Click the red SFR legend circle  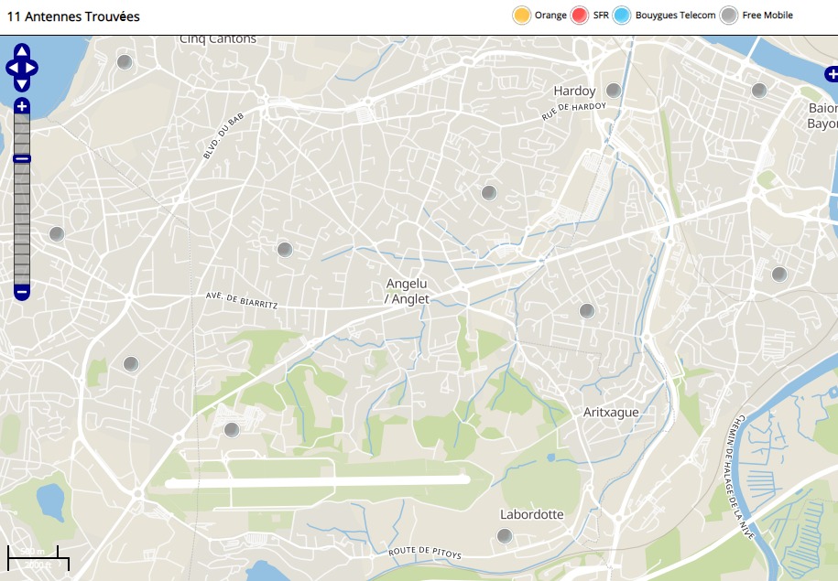(x=579, y=16)
